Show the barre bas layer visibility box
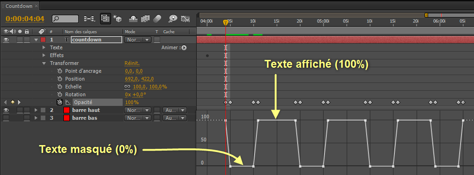 pos(6,118)
